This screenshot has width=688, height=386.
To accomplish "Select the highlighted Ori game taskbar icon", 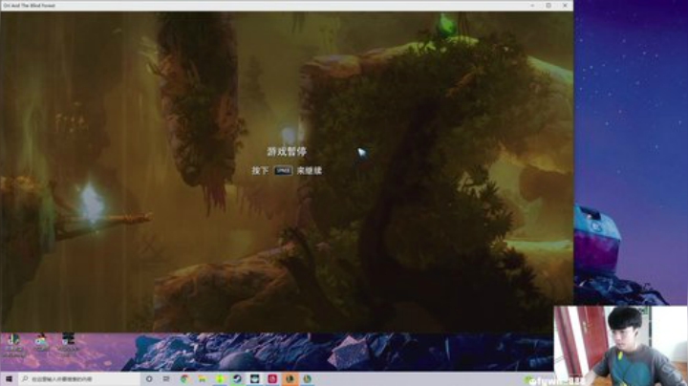I will click(x=290, y=378).
